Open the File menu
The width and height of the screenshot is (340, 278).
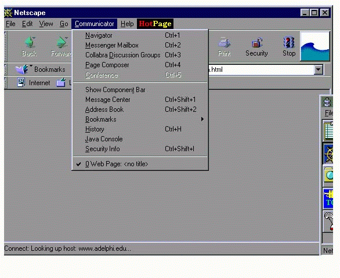click(10, 24)
